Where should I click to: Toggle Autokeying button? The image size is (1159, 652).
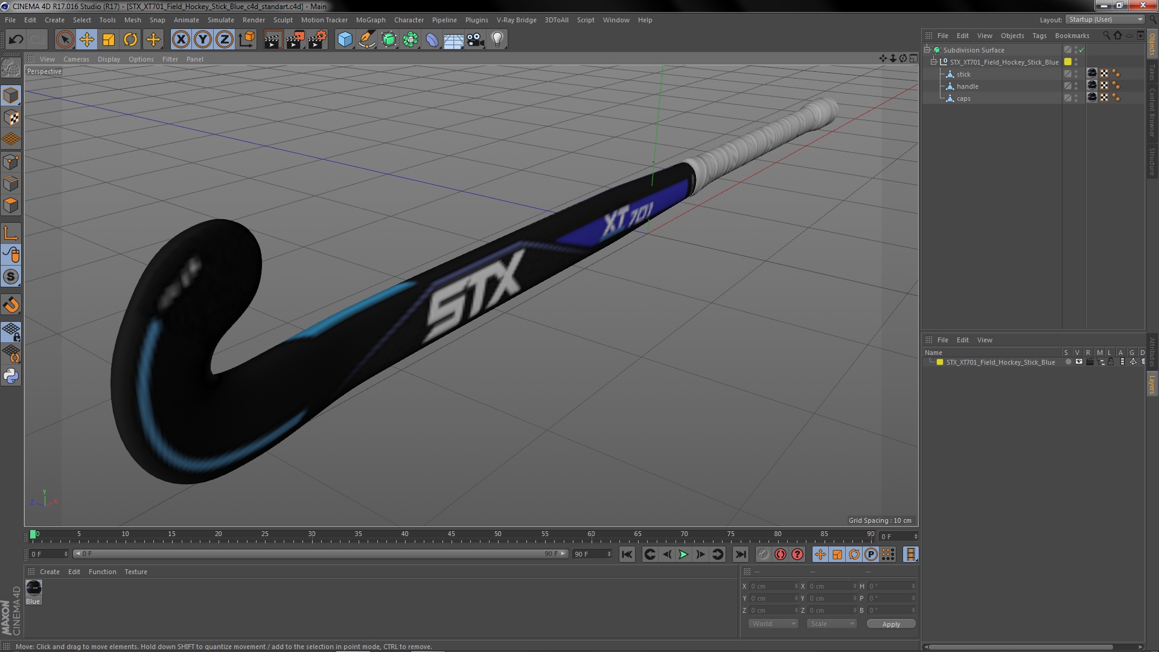[780, 554]
